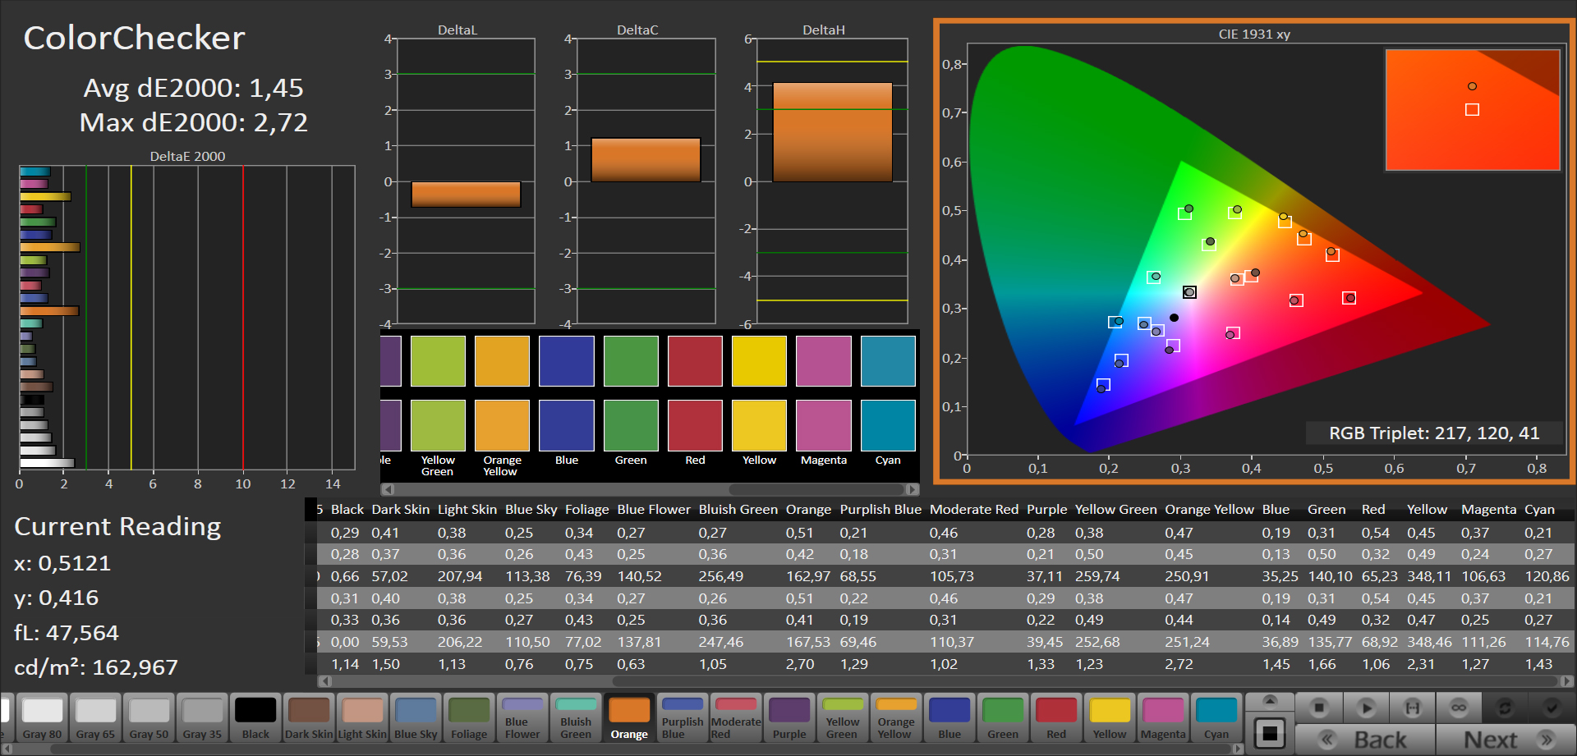The width and height of the screenshot is (1577, 756).
Task: Click left arrow of comparison swatch scrollbar
Action: point(389,489)
